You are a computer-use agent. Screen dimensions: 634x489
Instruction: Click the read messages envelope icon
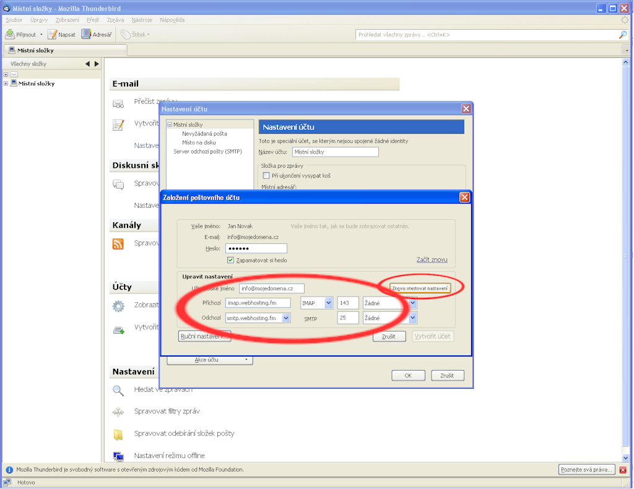tap(118, 104)
